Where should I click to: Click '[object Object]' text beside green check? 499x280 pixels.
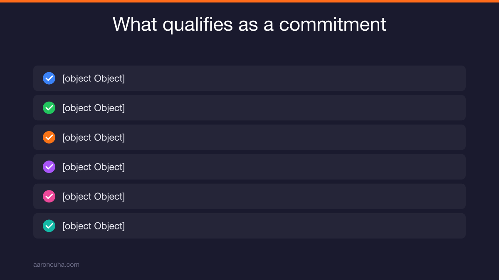click(94, 108)
